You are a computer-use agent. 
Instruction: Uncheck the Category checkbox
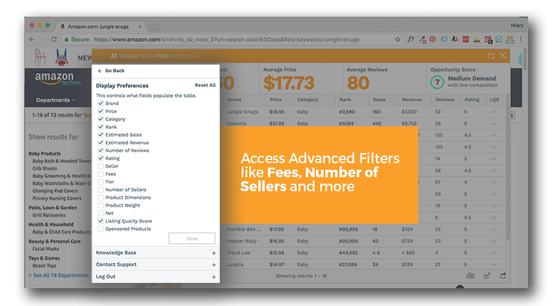[x=101, y=119]
